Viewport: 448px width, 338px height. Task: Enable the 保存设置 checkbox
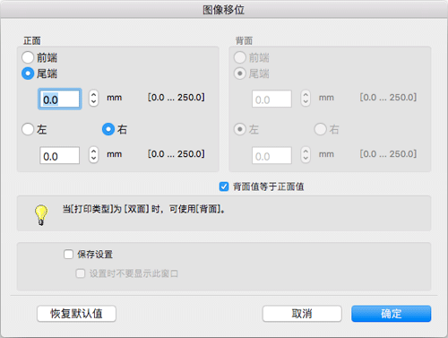68,255
